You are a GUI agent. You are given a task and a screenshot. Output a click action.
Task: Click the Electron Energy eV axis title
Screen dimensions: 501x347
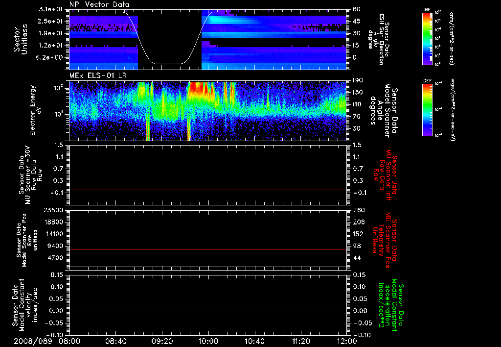tap(36, 110)
